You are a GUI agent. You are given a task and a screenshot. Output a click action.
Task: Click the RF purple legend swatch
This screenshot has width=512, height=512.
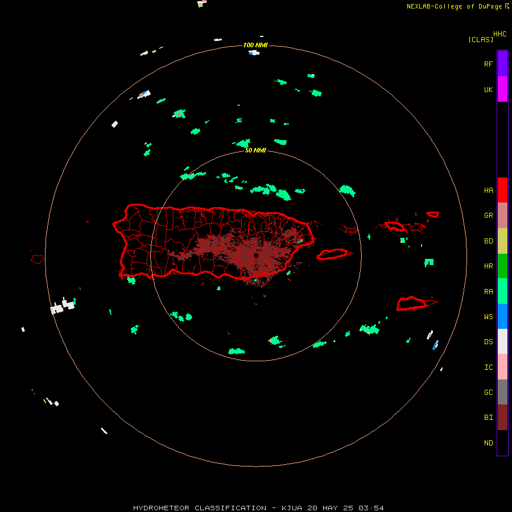[502, 64]
